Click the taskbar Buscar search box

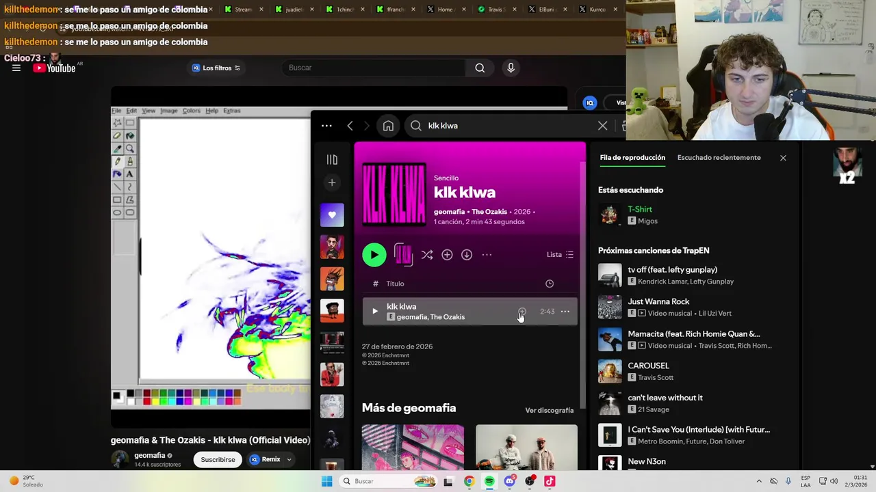tap(387, 481)
